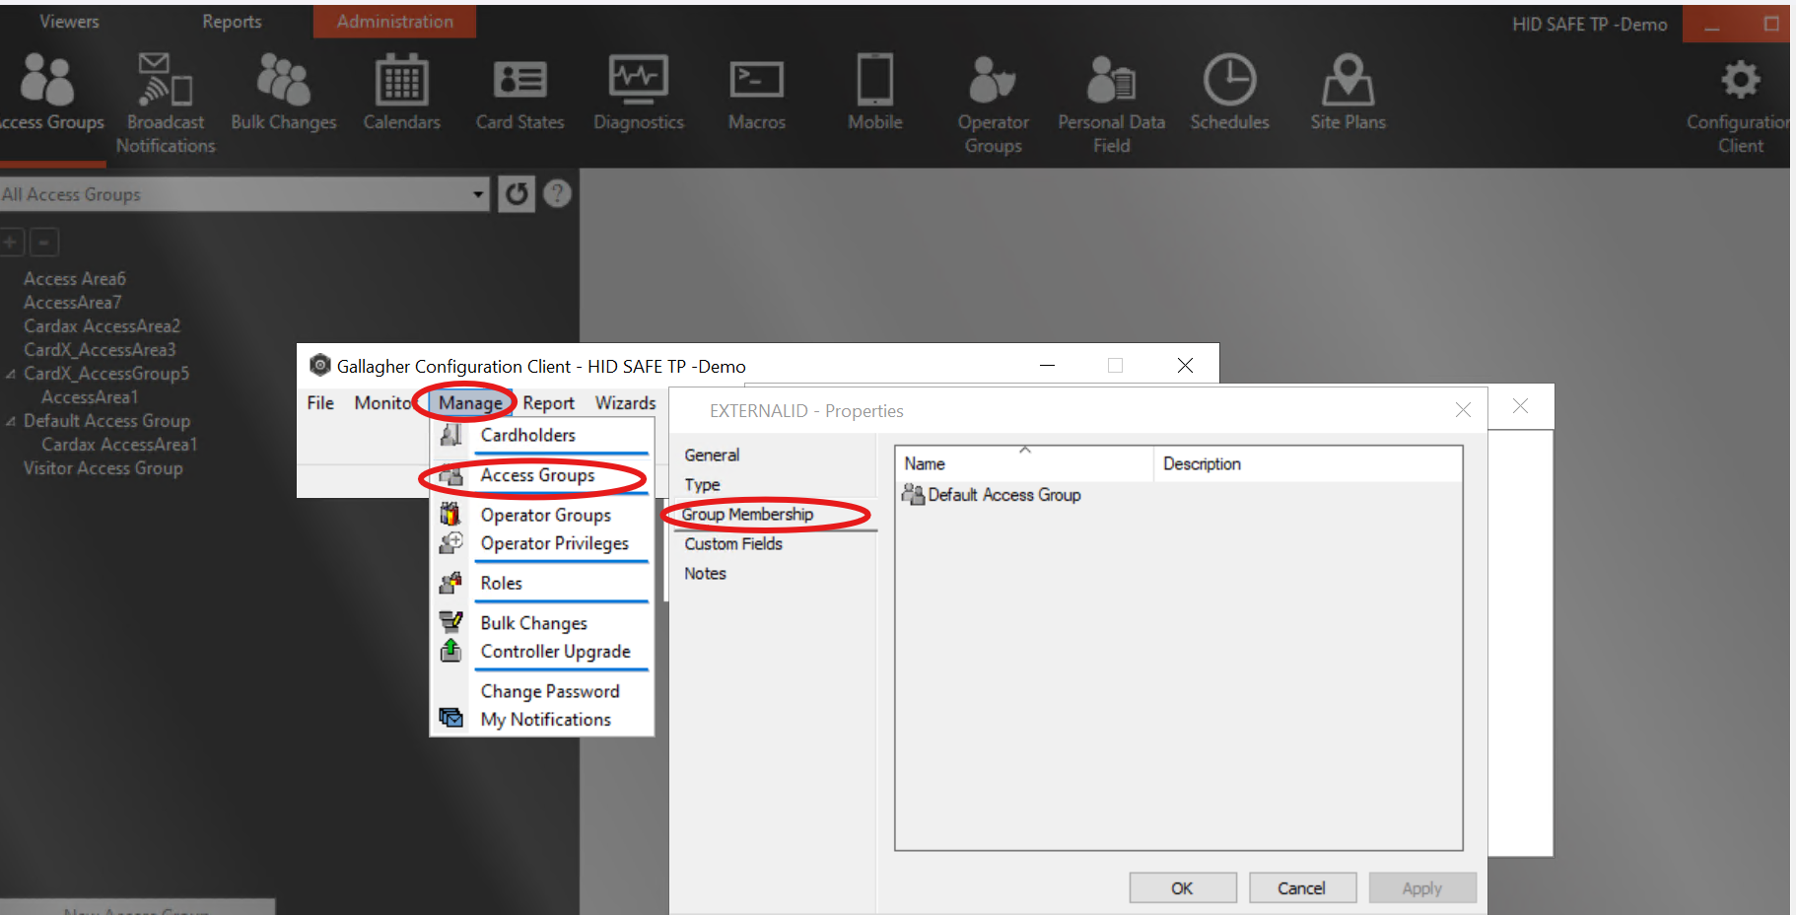The width and height of the screenshot is (1796, 915).
Task: Select the Administration tab
Action: coord(394,22)
